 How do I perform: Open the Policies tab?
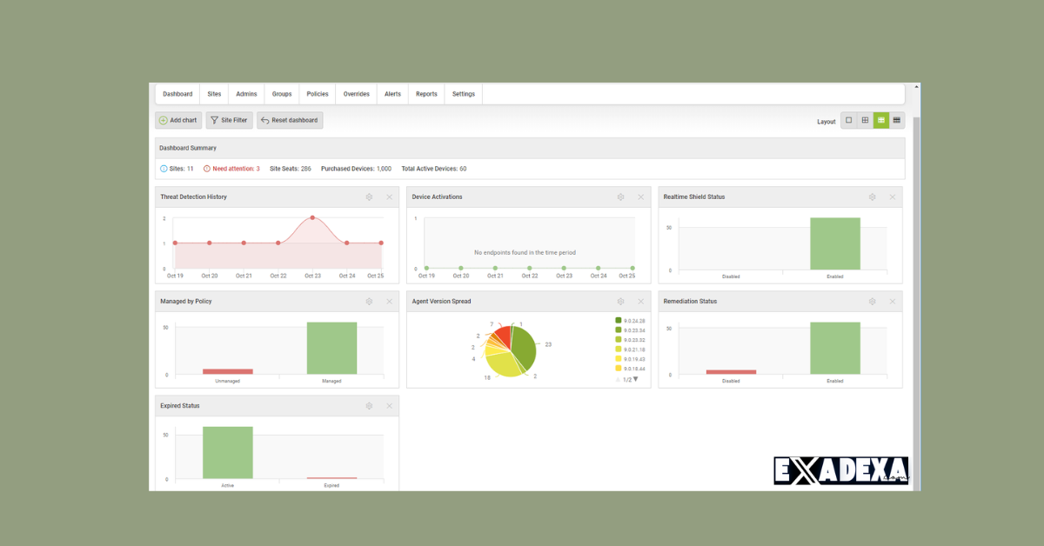(x=318, y=94)
